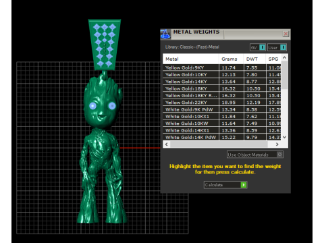
Task: Select the White Gold:9K PdW row
Action: coord(221,109)
